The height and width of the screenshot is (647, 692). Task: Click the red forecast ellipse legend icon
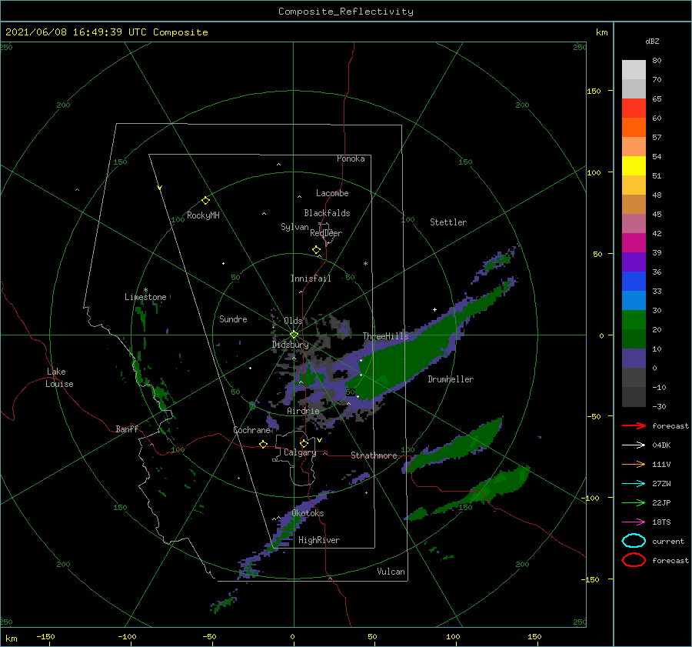[x=634, y=560]
